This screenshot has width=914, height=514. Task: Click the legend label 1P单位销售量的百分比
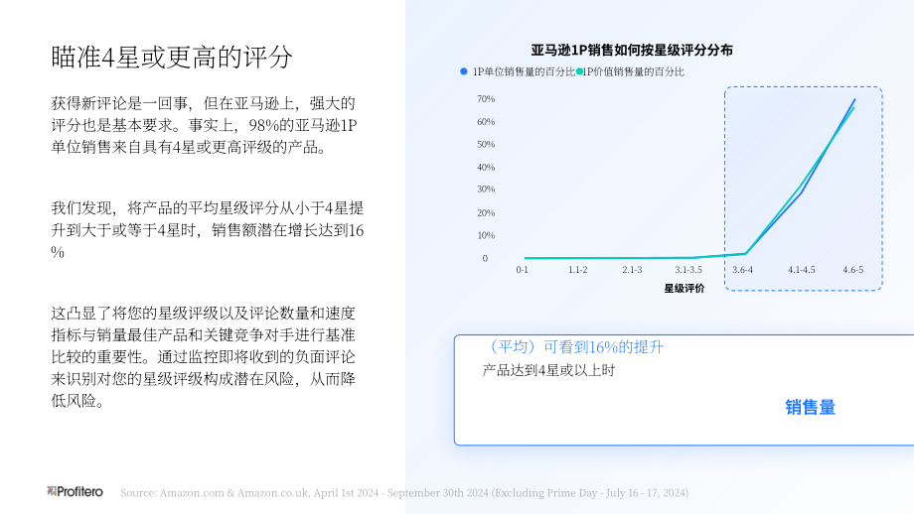coord(524,71)
